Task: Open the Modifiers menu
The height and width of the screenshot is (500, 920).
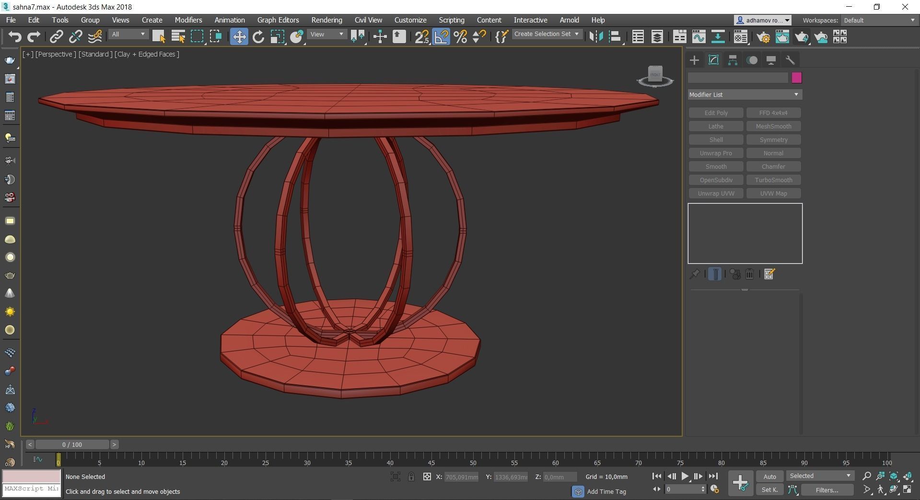Action: pyautogui.click(x=188, y=20)
